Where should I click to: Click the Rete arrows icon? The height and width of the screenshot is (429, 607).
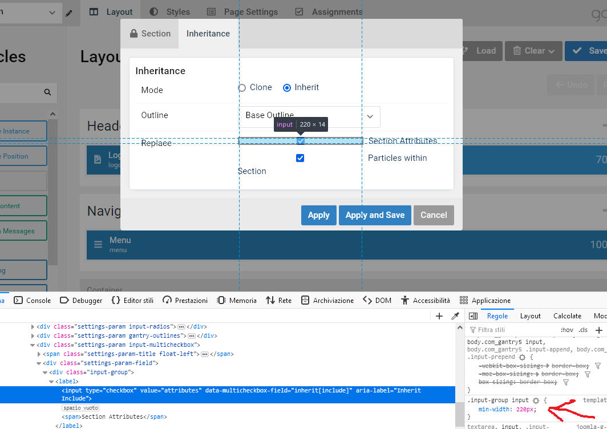point(270,301)
